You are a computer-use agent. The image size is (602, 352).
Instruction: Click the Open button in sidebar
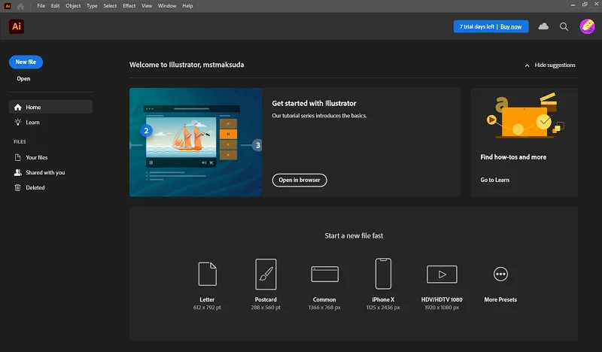[23, 79]
